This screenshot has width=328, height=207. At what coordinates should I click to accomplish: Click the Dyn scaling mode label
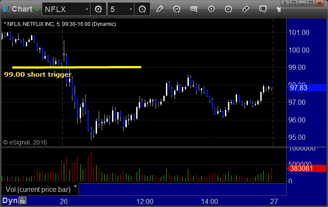click(x=10, y=201)
